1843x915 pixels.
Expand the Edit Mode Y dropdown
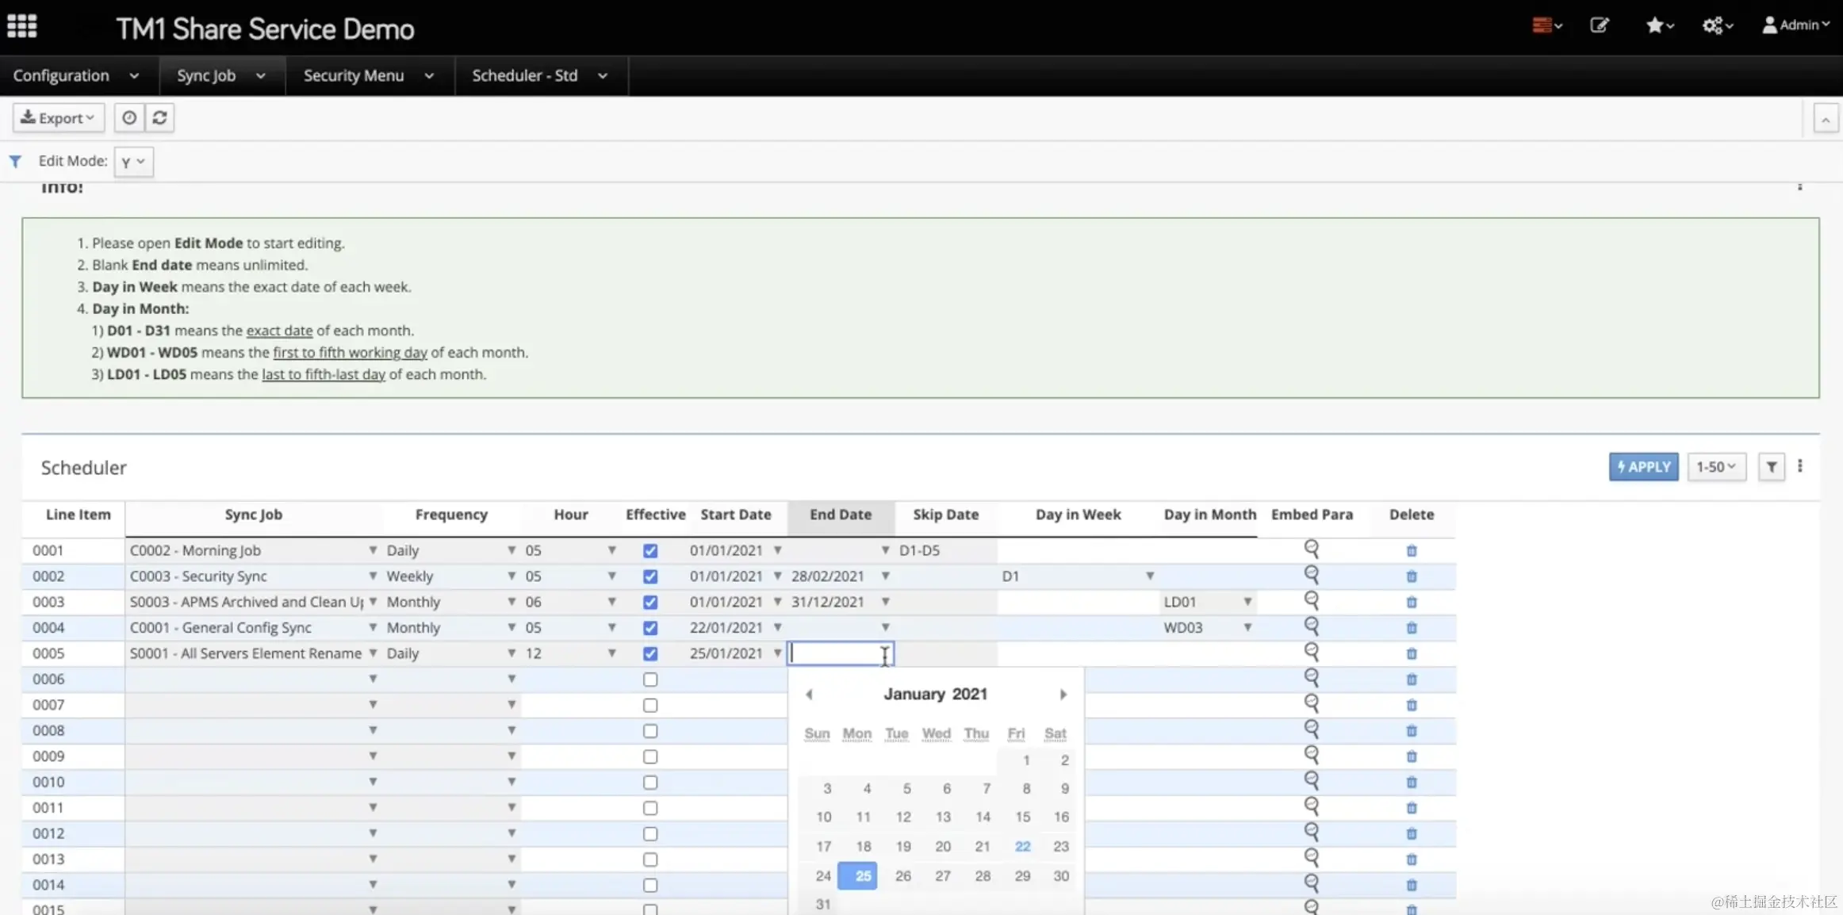[133, 162]
